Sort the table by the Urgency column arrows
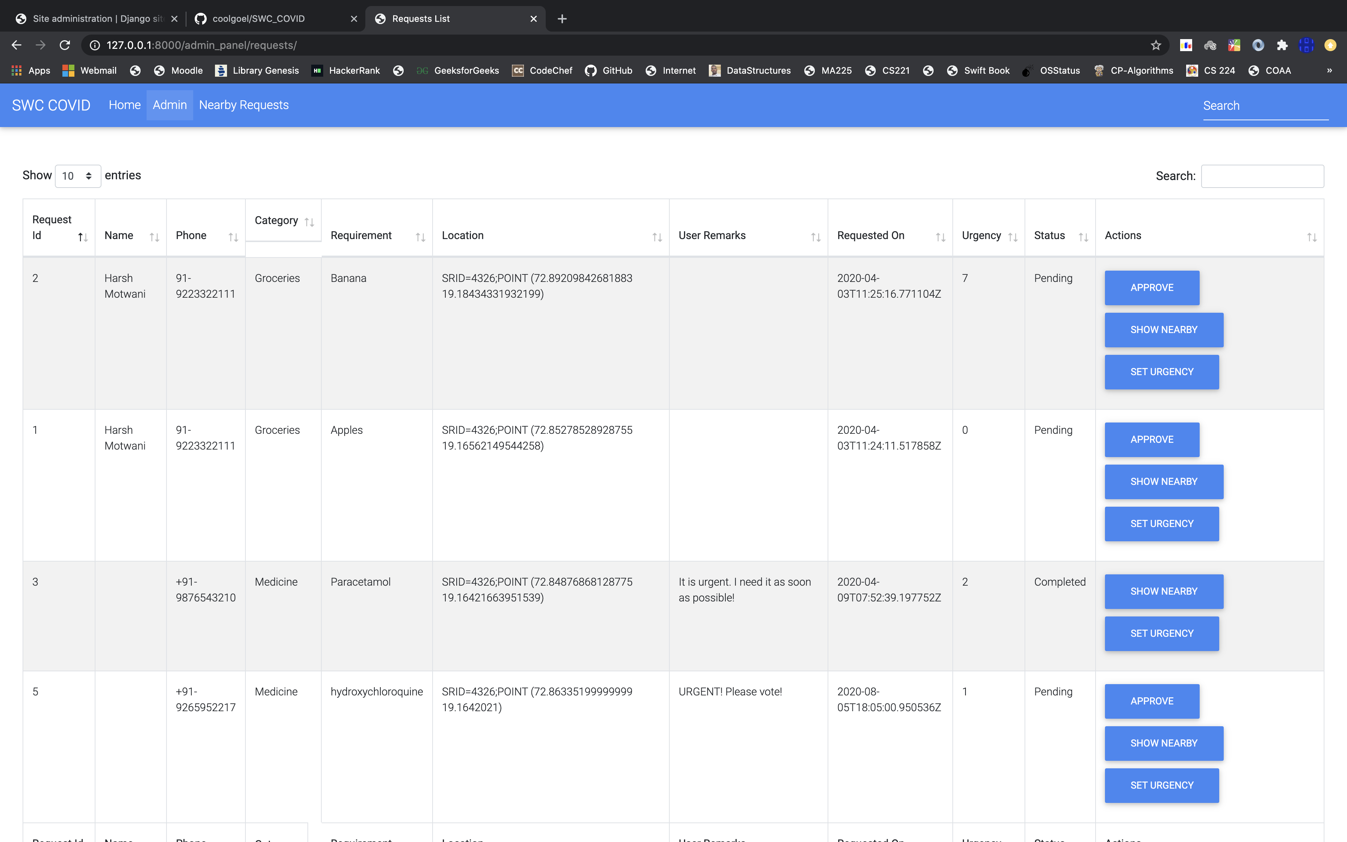The image size is (1347, 842). pos(1013,237)
